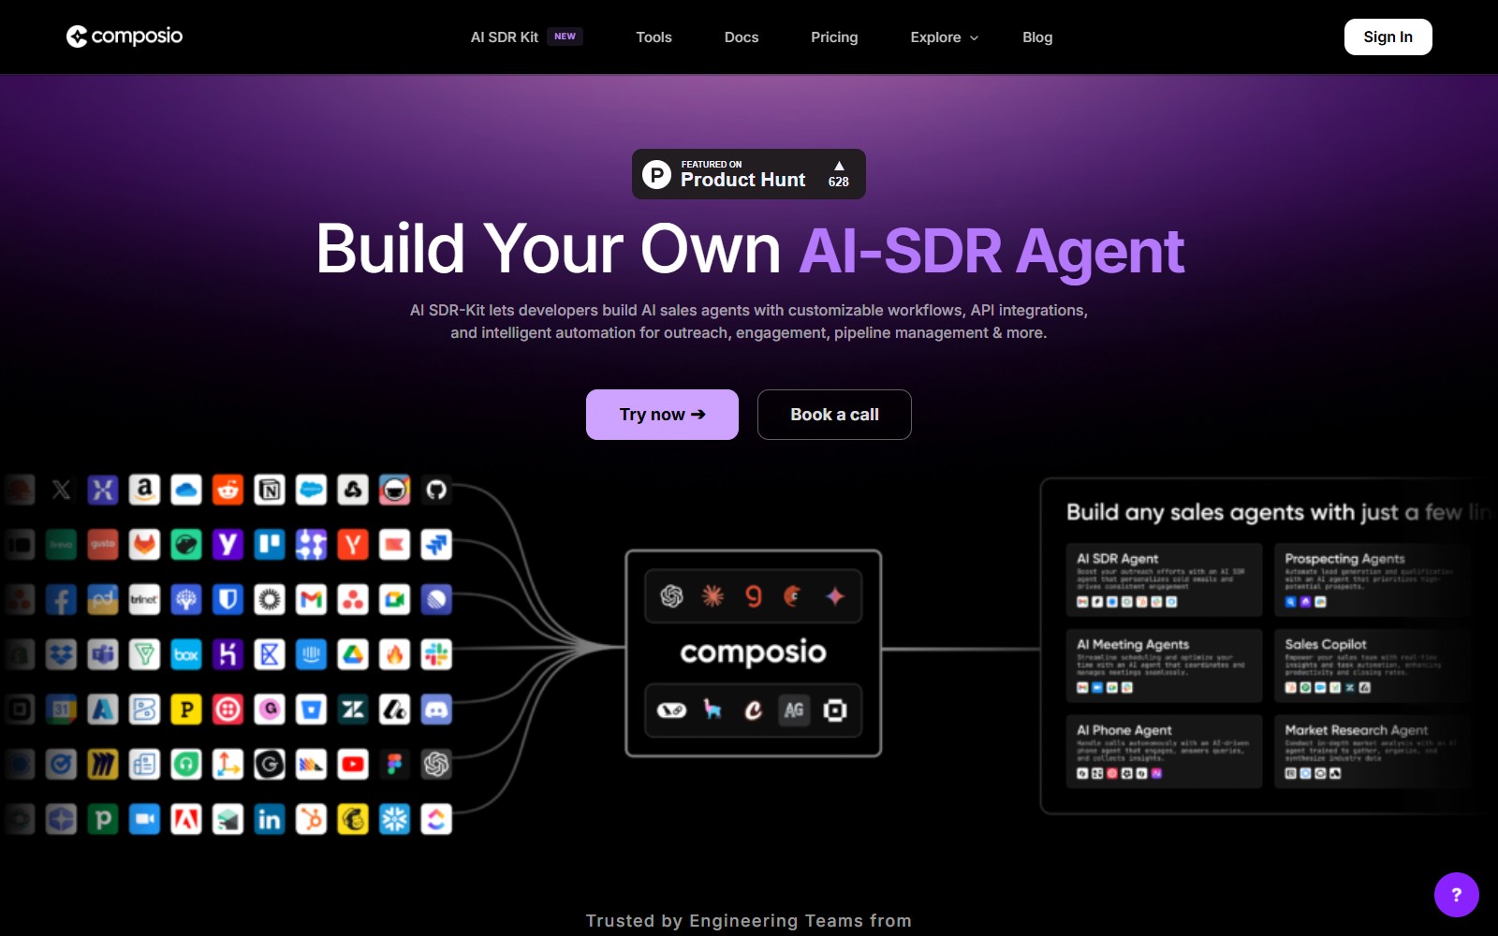The width and height of the screenshot is (1498, 936).
Task: Click the Twilio integration icon
Action: (228, 709)
